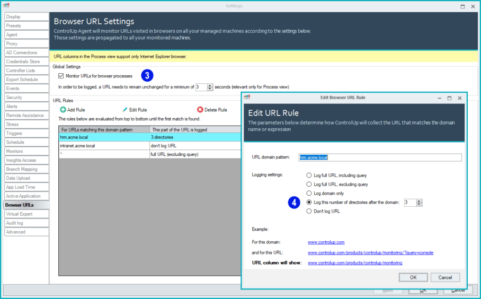Select the full URL (excluding query) cell

(195, 154)
